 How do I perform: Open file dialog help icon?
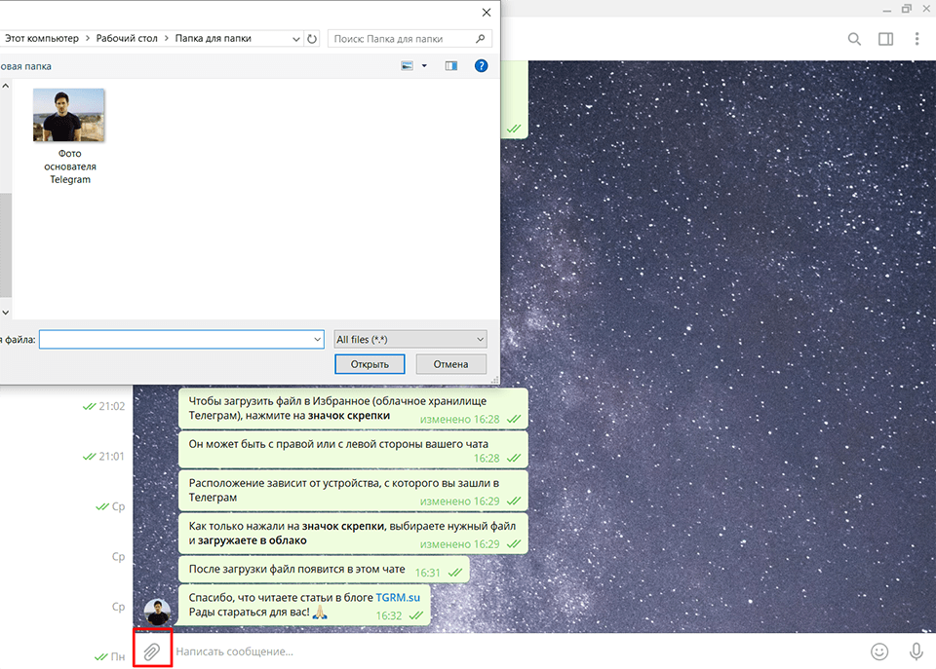[481, 66]
